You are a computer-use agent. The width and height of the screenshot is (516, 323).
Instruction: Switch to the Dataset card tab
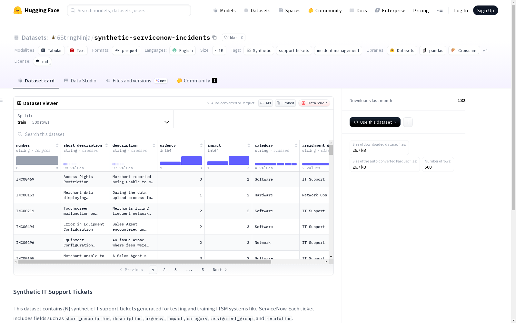pos(36,81)
